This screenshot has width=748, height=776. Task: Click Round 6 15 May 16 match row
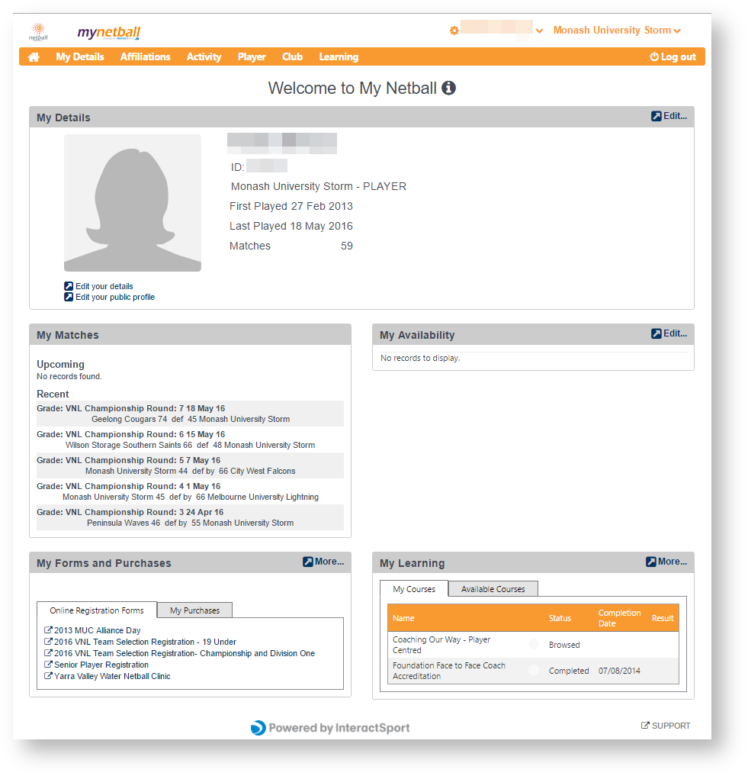point(190,440)
